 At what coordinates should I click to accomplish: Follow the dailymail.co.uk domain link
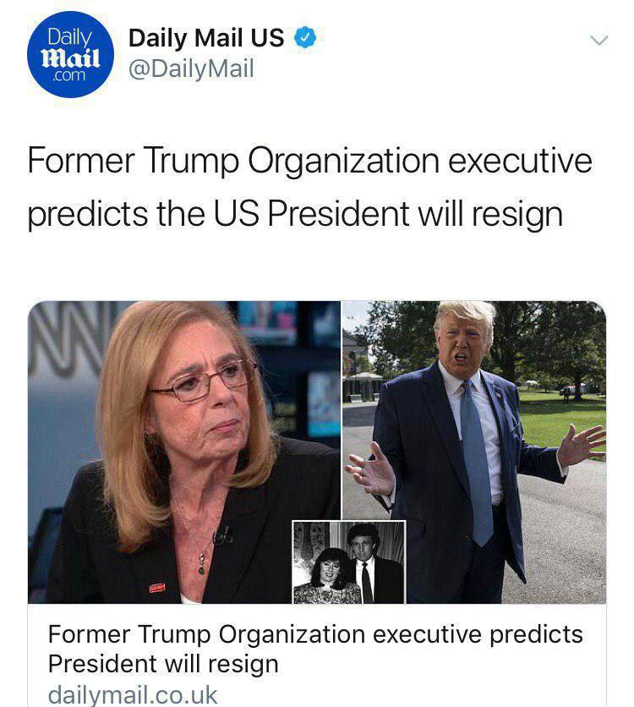point(133,694)
